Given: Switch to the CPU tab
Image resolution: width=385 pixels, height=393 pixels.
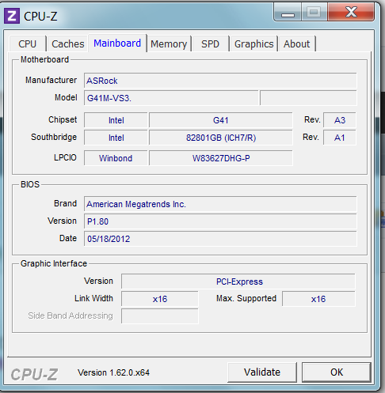Looking at the screenshot, I should coord(27,43).
